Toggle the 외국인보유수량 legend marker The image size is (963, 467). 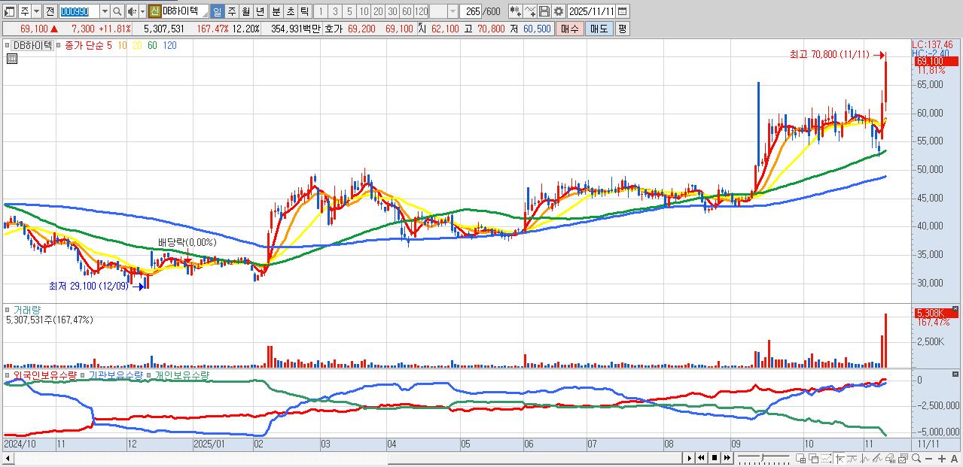tap(8, 375)
